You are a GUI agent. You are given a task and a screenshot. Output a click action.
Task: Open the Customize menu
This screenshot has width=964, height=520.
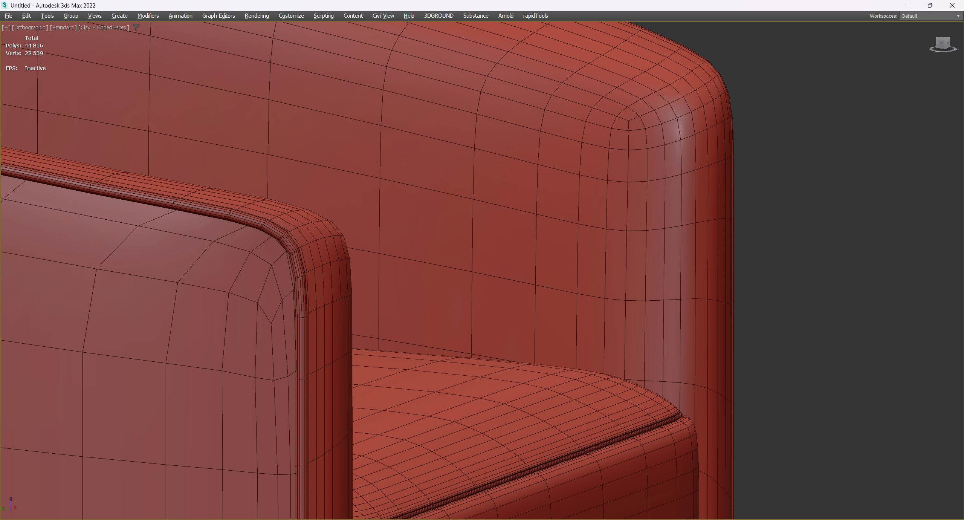click(291, 16)
